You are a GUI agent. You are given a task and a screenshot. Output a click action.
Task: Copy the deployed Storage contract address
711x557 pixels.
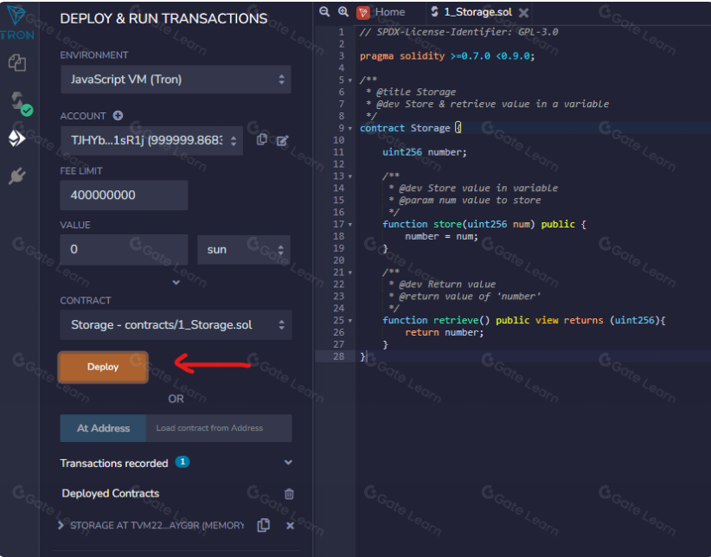264,525
